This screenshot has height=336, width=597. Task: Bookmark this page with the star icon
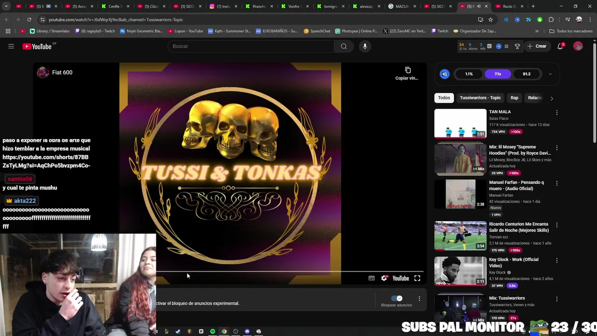pos(491,20)
